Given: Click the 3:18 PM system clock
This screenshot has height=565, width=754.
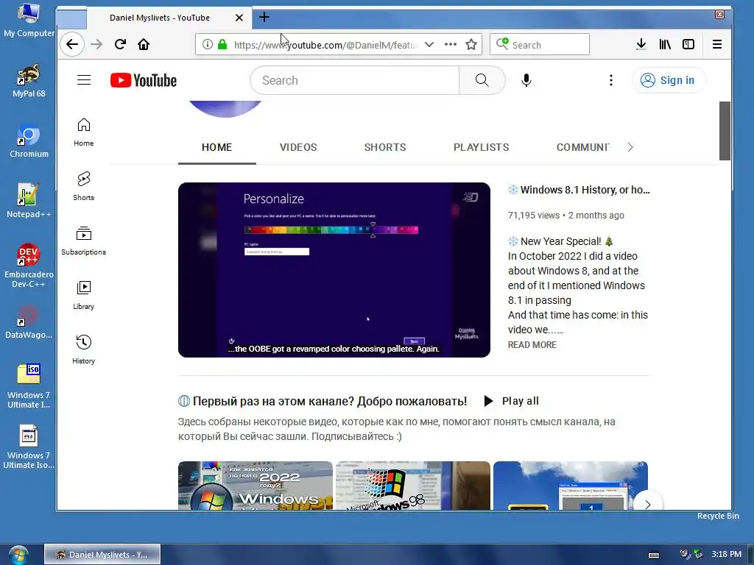Looking at the screenshot, I should pyautogui.click(x=727, y=554).
